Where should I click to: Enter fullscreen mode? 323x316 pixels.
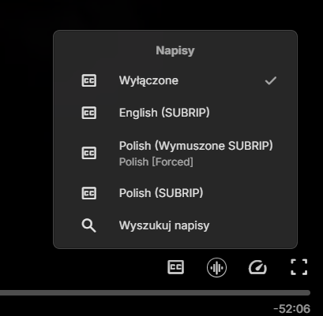[299, 267]
